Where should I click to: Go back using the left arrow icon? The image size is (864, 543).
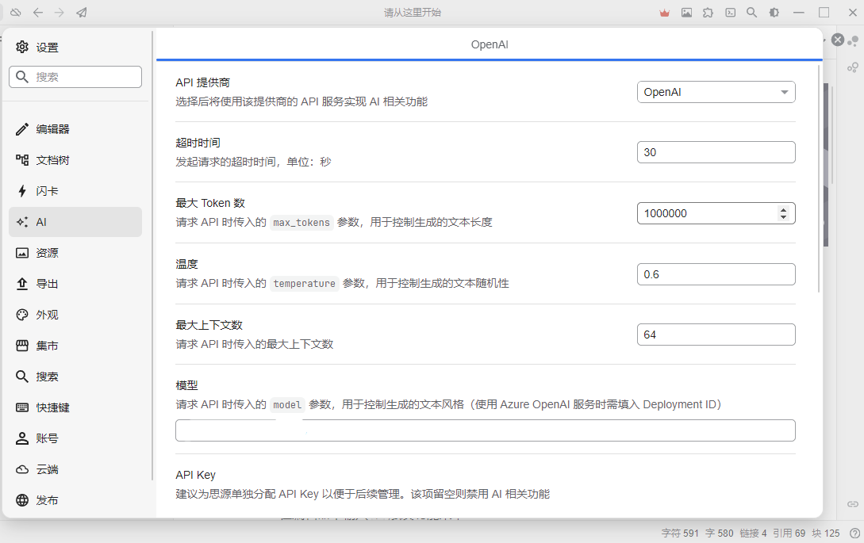[x=38, y=13]
